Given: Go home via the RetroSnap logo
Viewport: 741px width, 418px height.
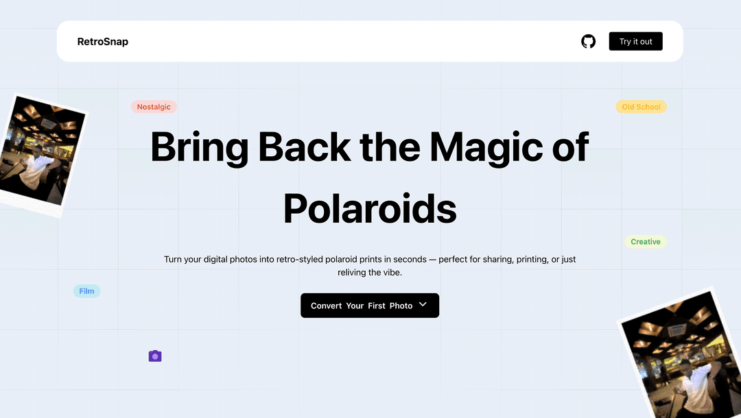Looking at the screenshot, I should click(103, 42).
